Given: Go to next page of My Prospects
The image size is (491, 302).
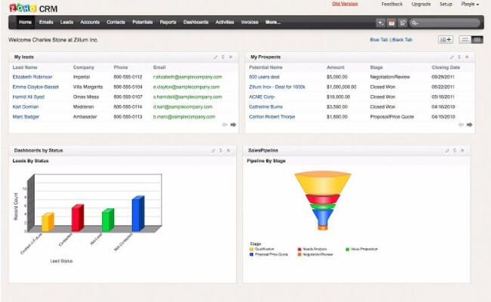Looking at the screenshot, I should pyautogui.click(x=469, y=125).
